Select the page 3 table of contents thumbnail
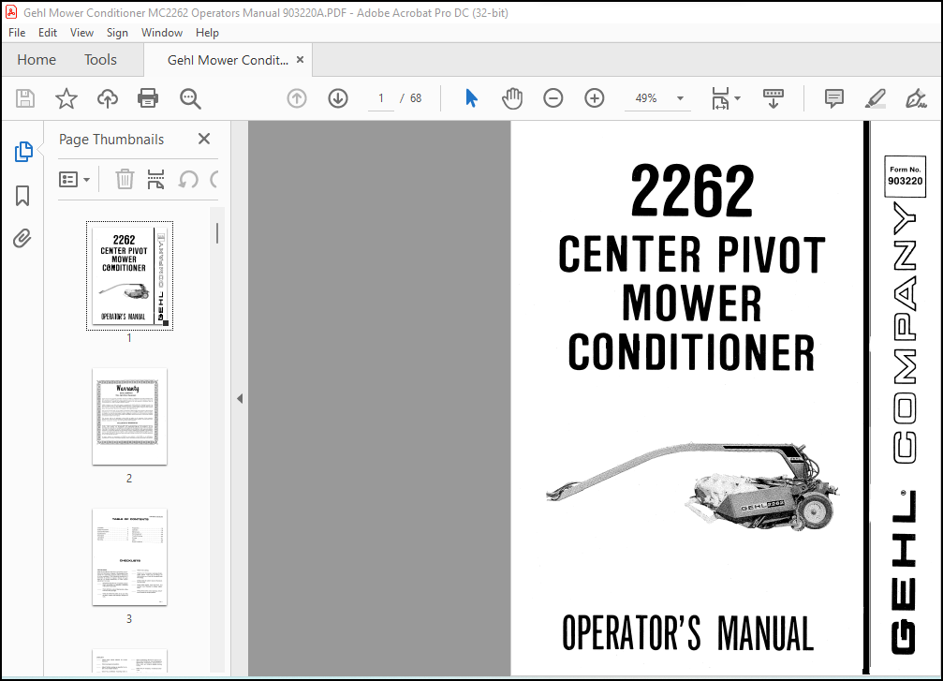The height and width of the screenshot is (681, 943). click(129, 556)
